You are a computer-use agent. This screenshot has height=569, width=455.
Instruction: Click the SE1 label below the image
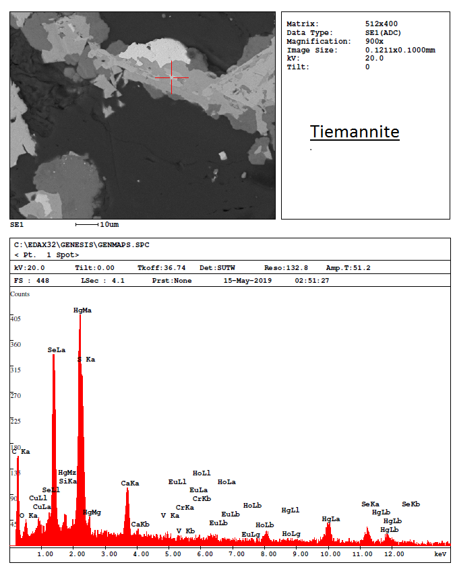17,225
